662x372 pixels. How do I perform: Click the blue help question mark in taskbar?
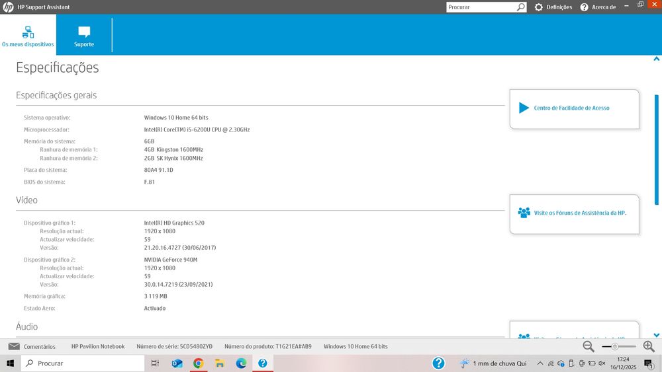coord(439,363)
